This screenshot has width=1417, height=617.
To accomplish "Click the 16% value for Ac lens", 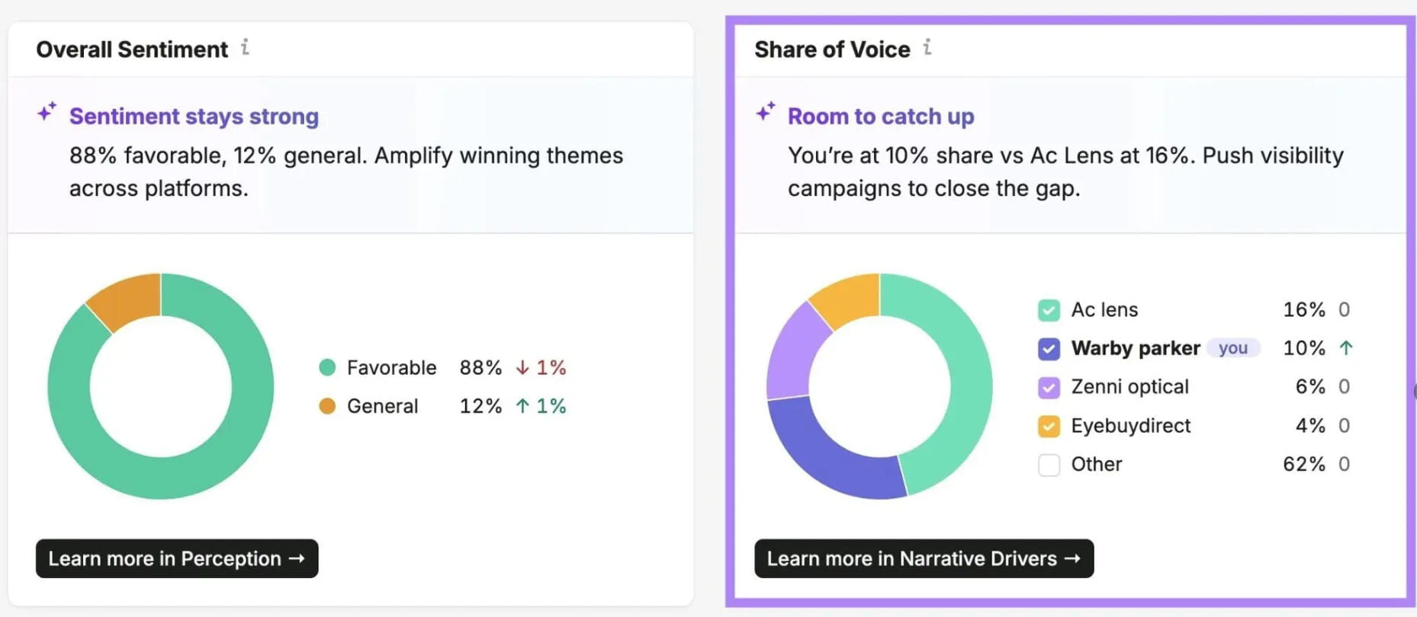I will coord(1304,310).
